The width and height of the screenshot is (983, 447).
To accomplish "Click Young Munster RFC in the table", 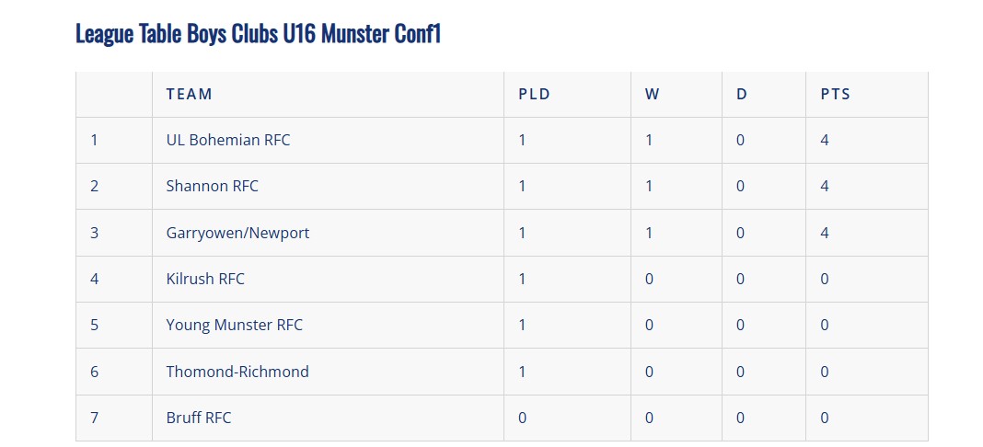I will pyautogui.click(x=234, y=325).
